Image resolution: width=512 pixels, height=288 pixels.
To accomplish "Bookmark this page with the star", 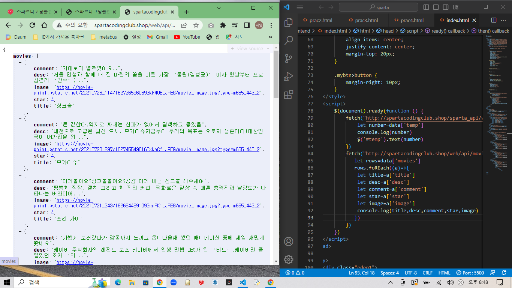I will [x=196, y=25].
